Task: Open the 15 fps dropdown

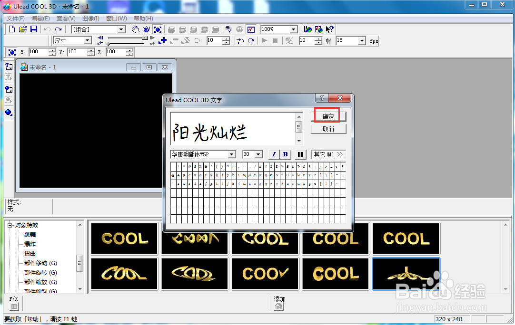Action: click(362, 41)
